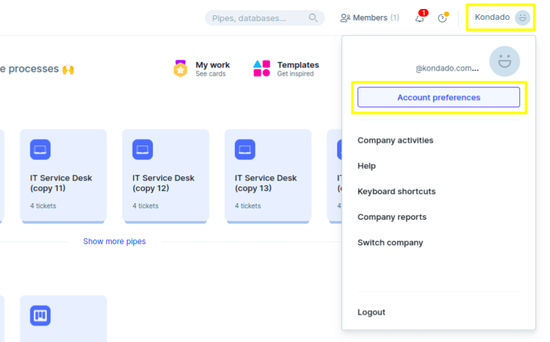The width and height of the screenshot is (550, 342).
Task: Click the My work medal icon
Action: (x=181, y=69)
